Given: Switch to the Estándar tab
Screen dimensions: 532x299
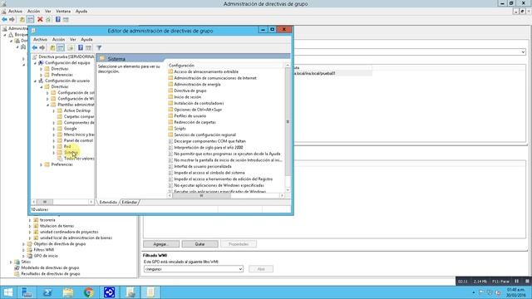Looking at the screenshot, I should 130,203.
